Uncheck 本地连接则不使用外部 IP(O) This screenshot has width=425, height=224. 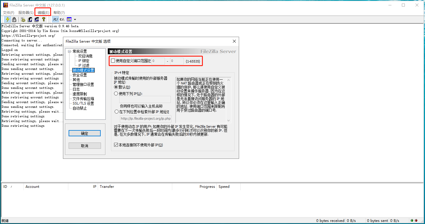coord(116,145)
